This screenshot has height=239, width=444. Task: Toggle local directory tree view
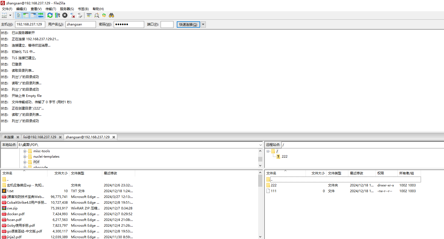[26, 15]
